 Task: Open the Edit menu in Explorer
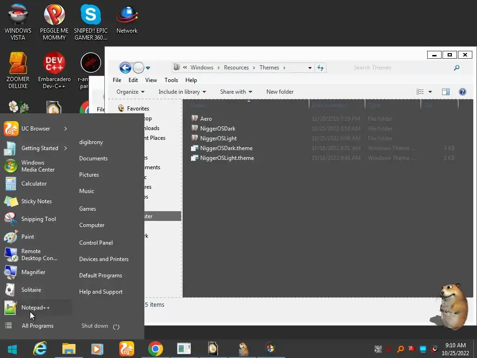tap(133, 80)
